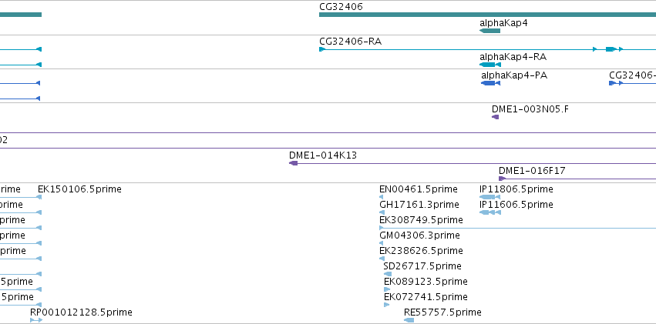
Task: Select the thick teal CG32406 gene bar
Action: (487, 15)
